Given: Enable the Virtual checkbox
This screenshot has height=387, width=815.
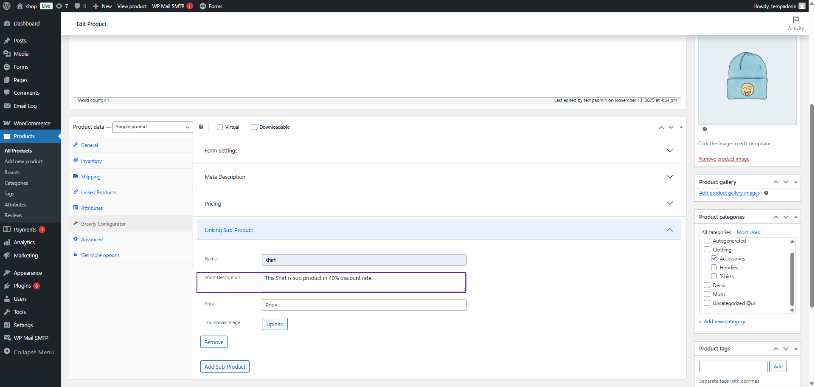Looking at the screenshot, I should [220, 127].
